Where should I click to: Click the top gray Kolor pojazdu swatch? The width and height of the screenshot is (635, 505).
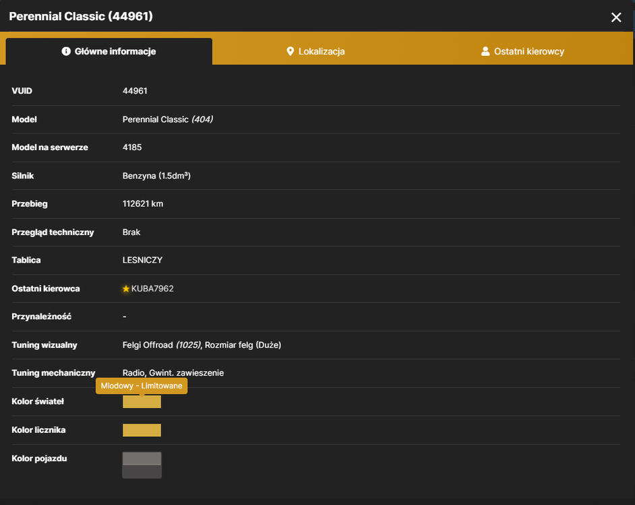pyautogui.click(x=142, y=459)
